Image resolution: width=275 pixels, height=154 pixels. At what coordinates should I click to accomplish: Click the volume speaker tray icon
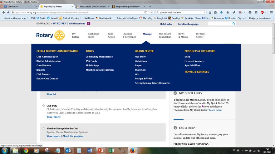pyautogui.click(x=258, y=151)
